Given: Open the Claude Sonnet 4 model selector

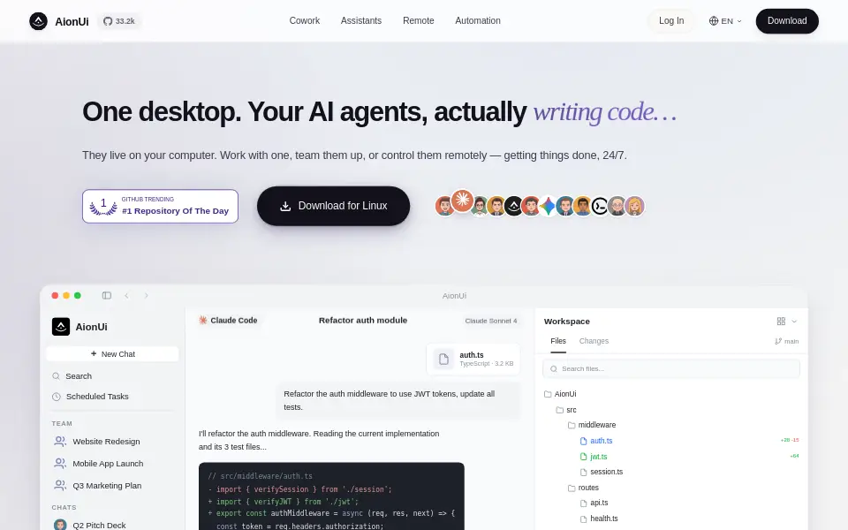Looking at the screenshot, I should point(491,321).
